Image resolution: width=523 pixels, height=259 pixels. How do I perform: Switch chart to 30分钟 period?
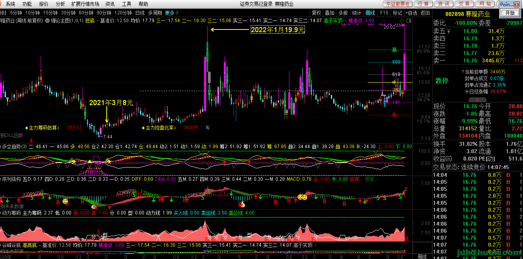(68, 12)
